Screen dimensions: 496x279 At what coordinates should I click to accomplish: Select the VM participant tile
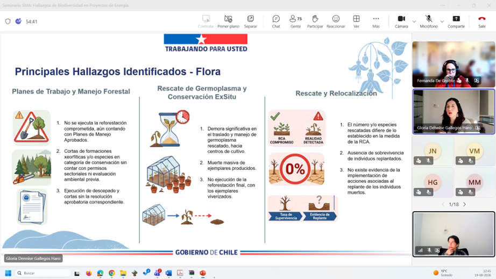pos(474,152)
